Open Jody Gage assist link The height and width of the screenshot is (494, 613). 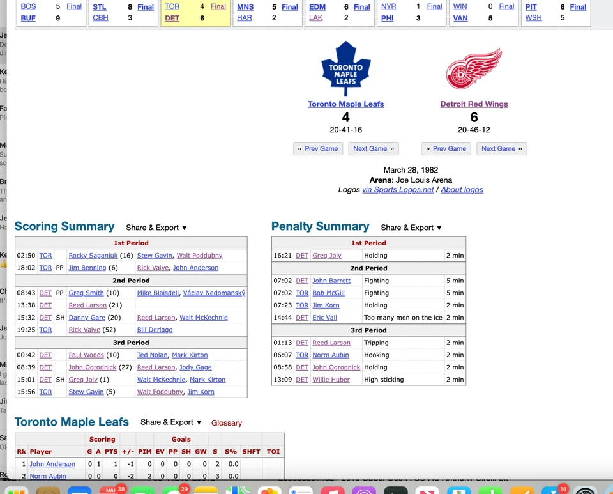click(195, 367)
